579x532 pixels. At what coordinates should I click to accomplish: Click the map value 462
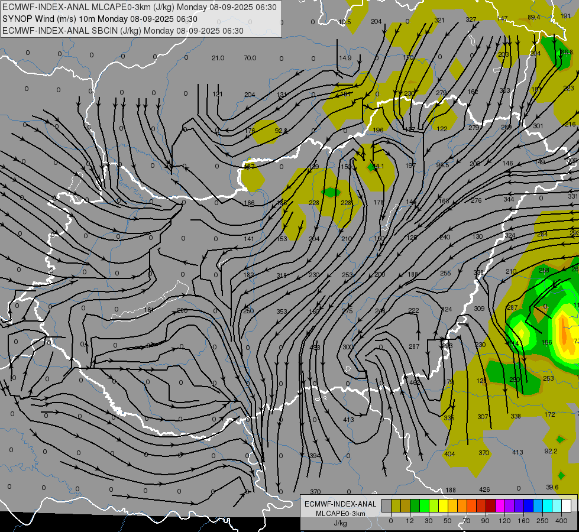[x=415, y=382]
